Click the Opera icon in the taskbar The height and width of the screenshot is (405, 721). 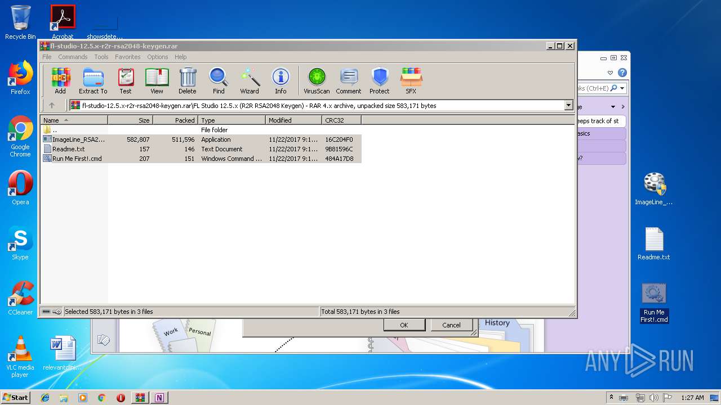(x=121, y=398)
